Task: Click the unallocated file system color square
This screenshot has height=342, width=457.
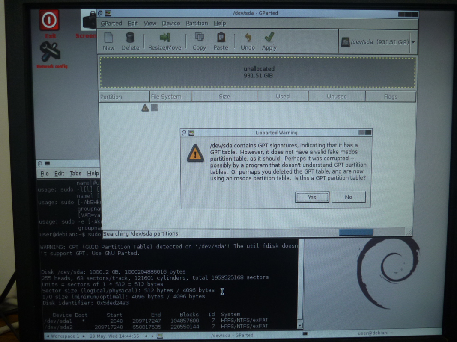Action: point(154,108)
